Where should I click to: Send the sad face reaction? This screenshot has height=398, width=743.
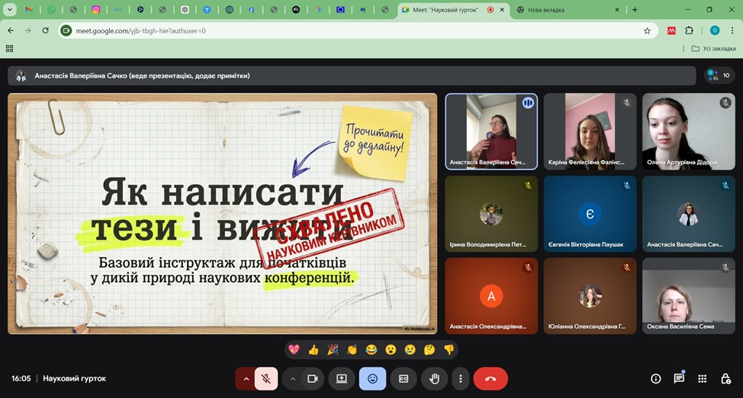[x=410, y=350]
